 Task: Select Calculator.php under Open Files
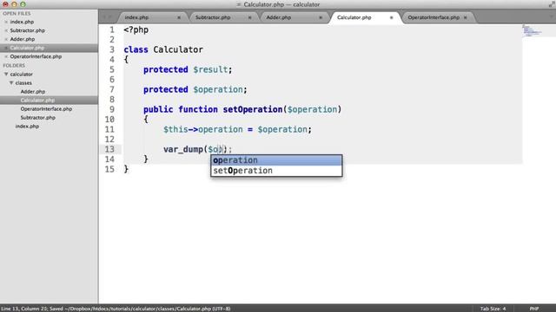[x=27, y=48]
